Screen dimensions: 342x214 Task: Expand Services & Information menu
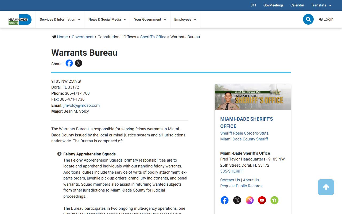(60, 20)
